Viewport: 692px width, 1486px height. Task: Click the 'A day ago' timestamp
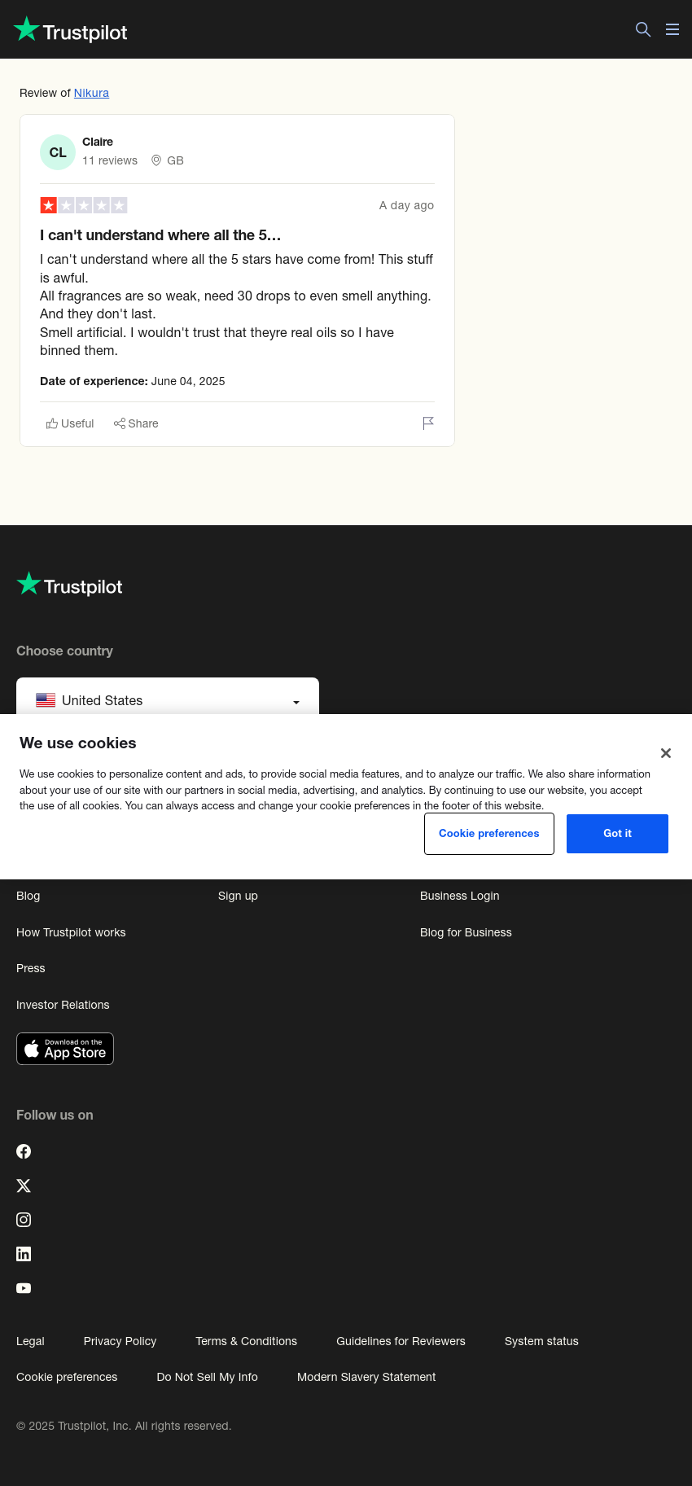406,205
